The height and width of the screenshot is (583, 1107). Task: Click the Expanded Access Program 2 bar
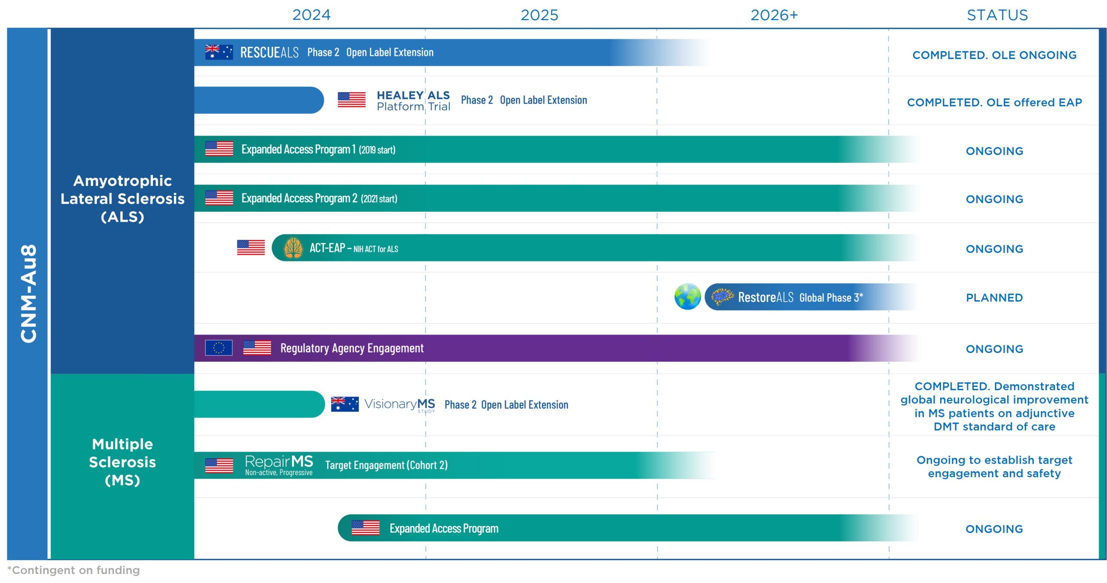tap(556, 198)
